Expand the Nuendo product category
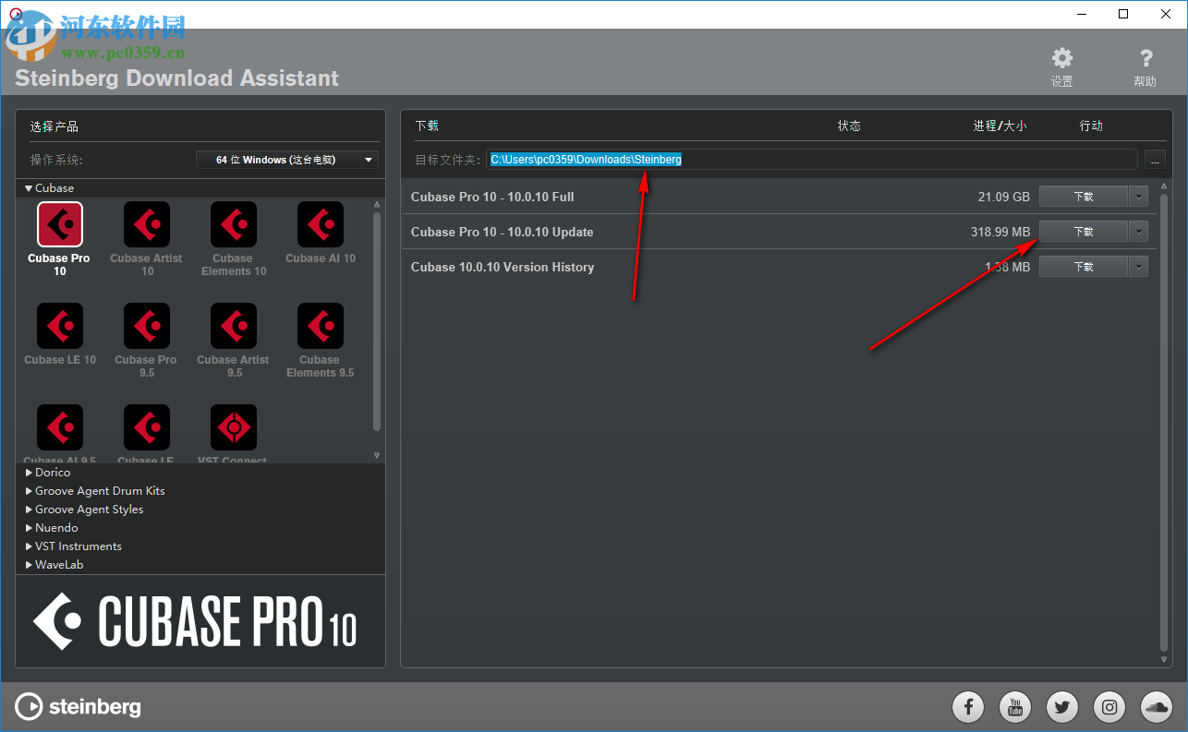 (57, 527)
